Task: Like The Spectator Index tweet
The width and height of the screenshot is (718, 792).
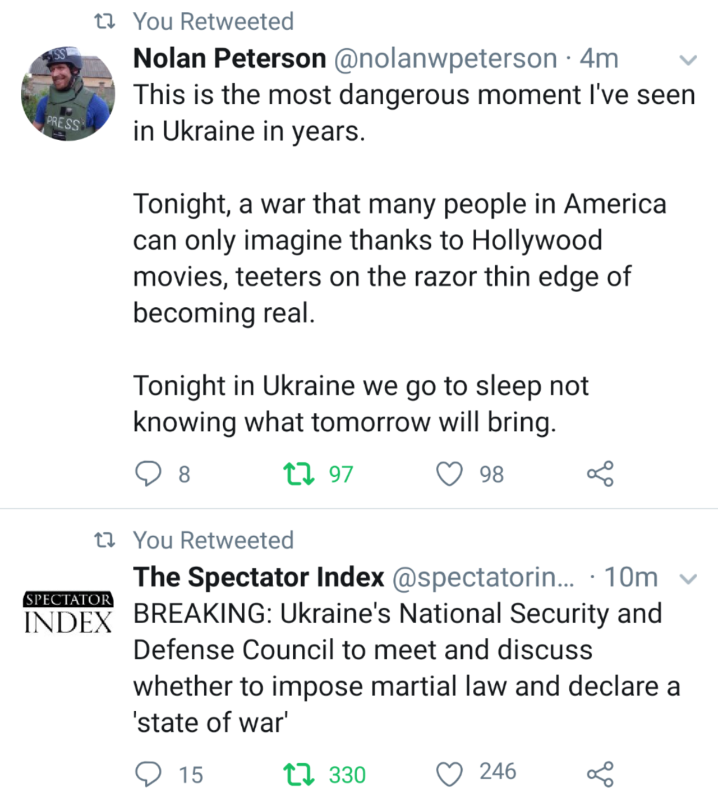Action: click(x=449, y=775)
